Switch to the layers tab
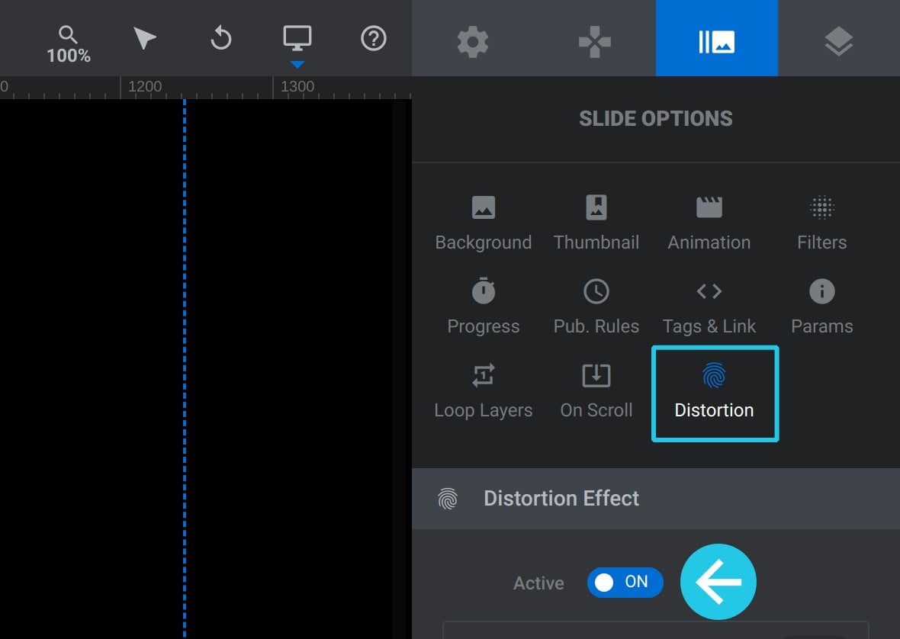 pos(838,42)
